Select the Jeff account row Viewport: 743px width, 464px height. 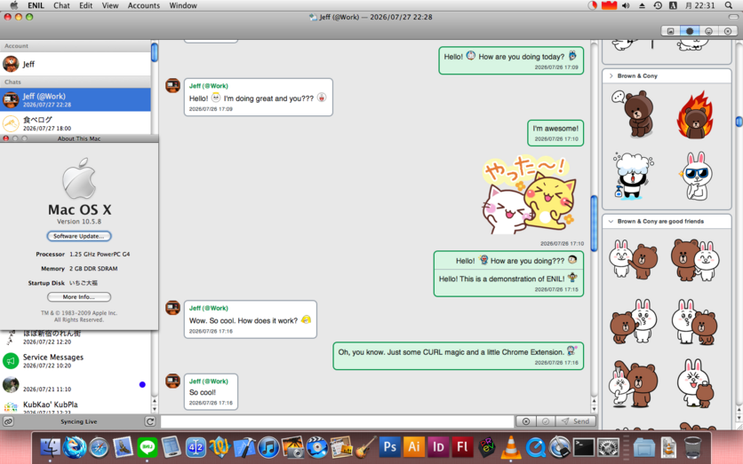pos(76,64)
